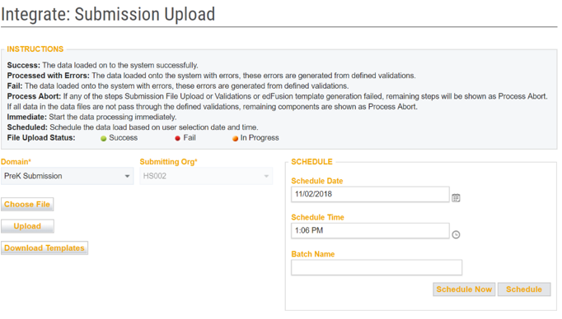The width and height of the screenshot is (562, 319).
Task: Click the orange In Progress status dot
Action: click(x=235, y=138)
